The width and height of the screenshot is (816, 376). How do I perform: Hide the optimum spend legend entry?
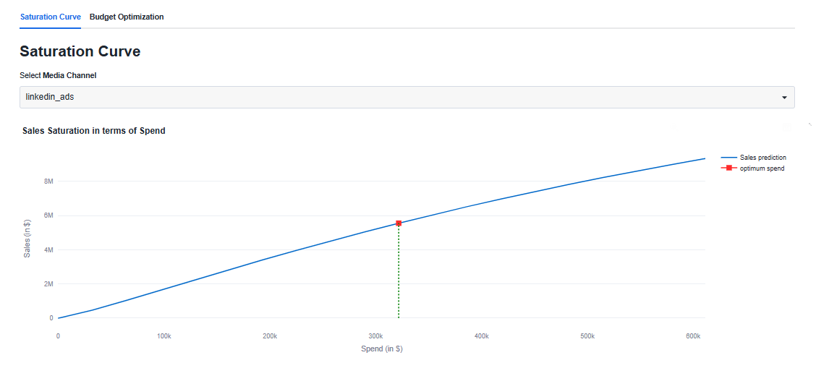coord(762,168)
